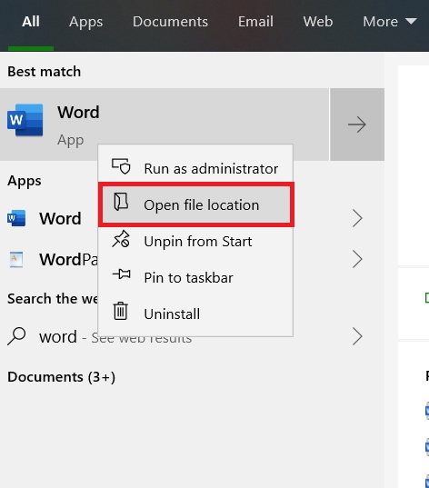Open the Web search tab
The height and width of the screenshot is (488, 429).
coord(318,22)
